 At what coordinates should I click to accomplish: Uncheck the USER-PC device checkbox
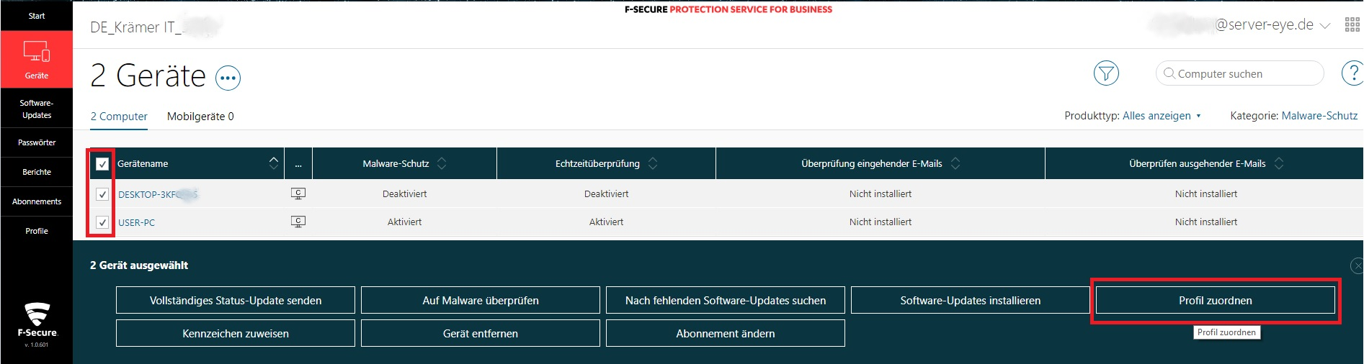(102, 222)
